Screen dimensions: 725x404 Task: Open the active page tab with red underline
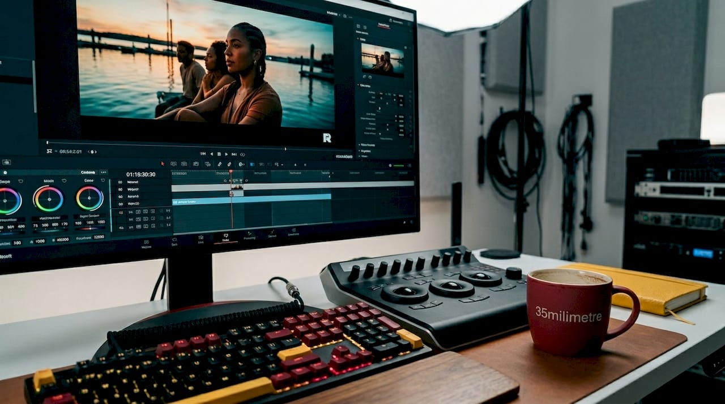(x=225, y=239)
